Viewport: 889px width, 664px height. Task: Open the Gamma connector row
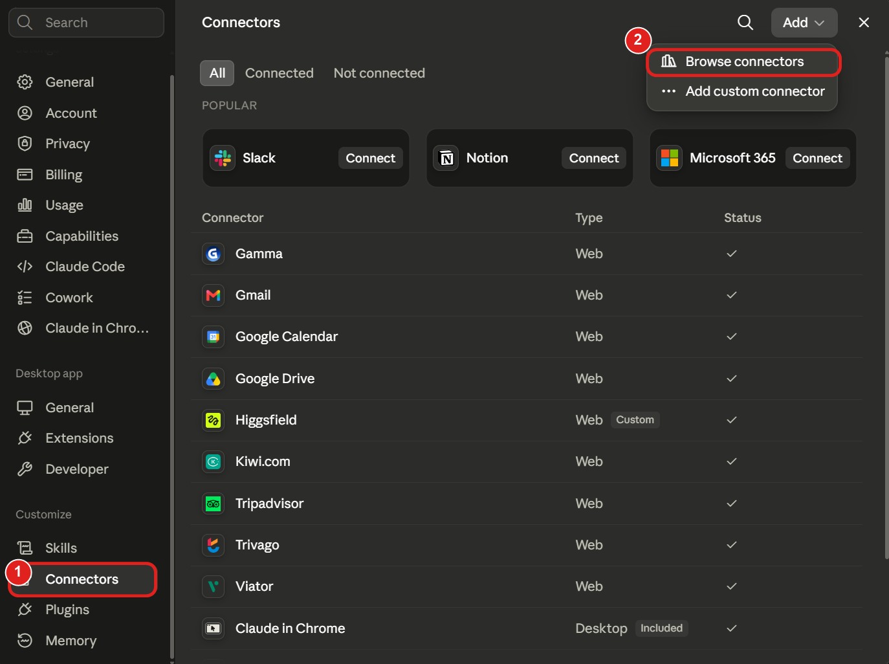[527, 254]
